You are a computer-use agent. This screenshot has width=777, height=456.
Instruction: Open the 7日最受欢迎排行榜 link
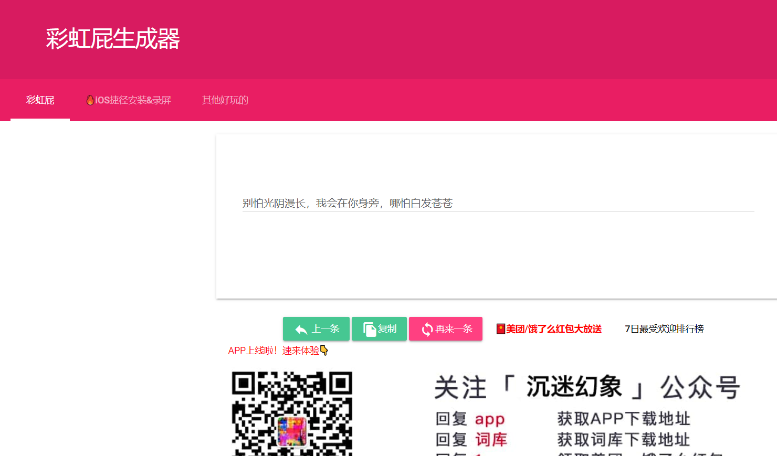coord(664,329)
